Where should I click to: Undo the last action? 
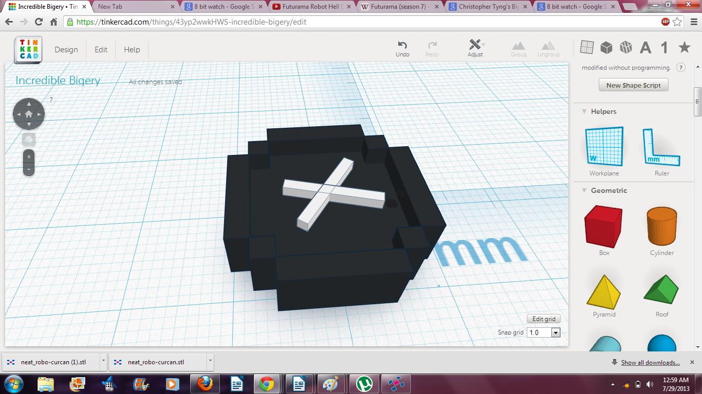pyautogui.click(x=402, y=46)
